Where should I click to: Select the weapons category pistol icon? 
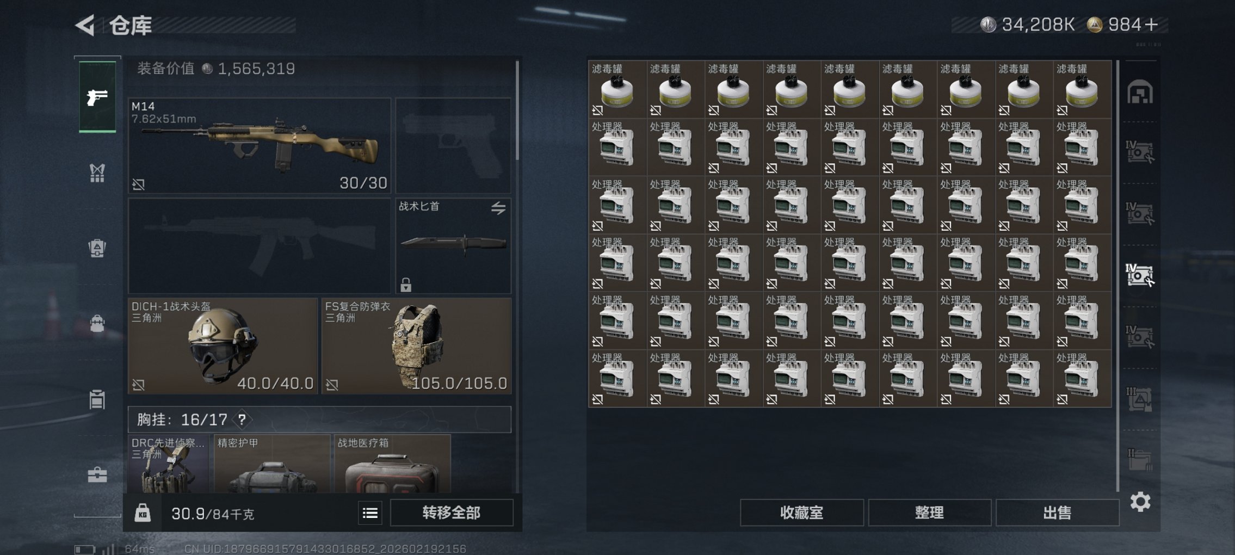97,97
